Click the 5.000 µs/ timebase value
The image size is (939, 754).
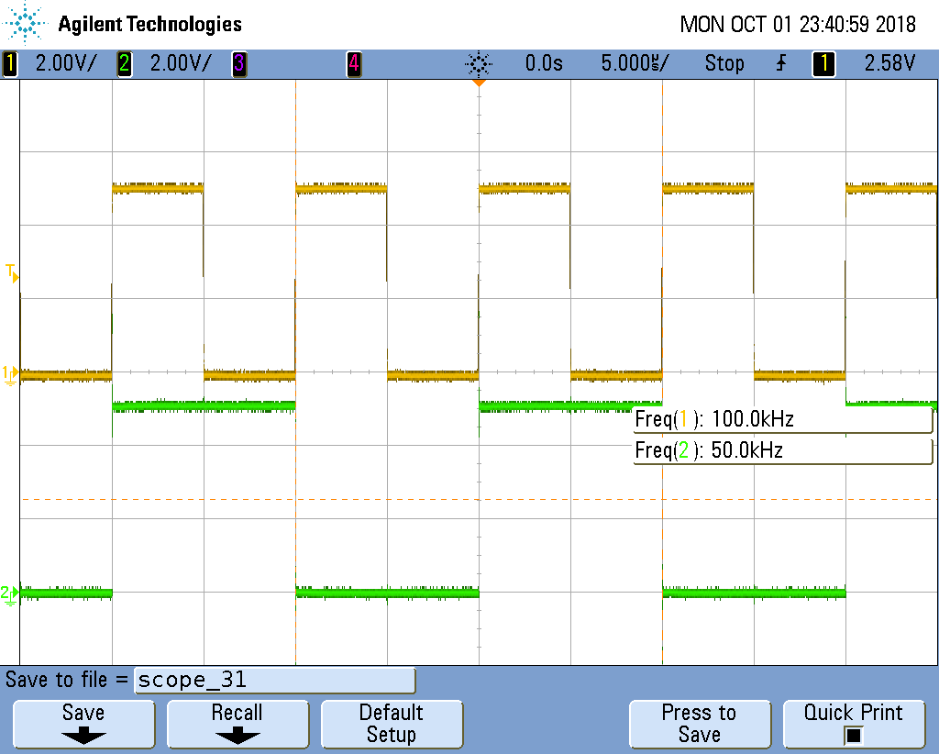635,63
